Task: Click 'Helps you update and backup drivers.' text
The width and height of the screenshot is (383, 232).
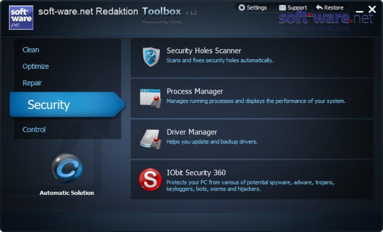Action: coord(212,142)
